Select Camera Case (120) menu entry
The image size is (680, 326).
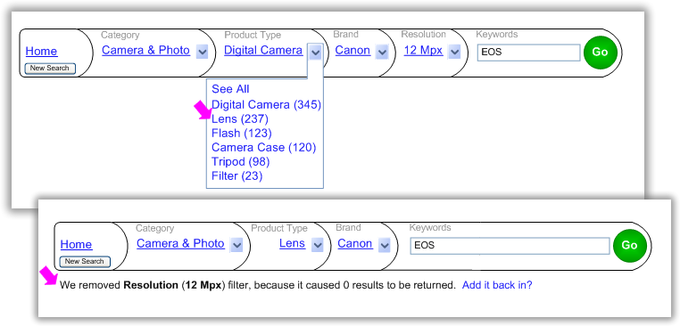[263, 148]
